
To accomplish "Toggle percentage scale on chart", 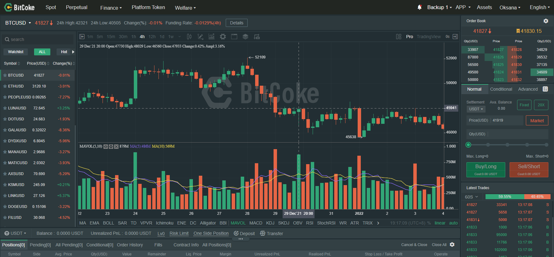I will (429, 223).
